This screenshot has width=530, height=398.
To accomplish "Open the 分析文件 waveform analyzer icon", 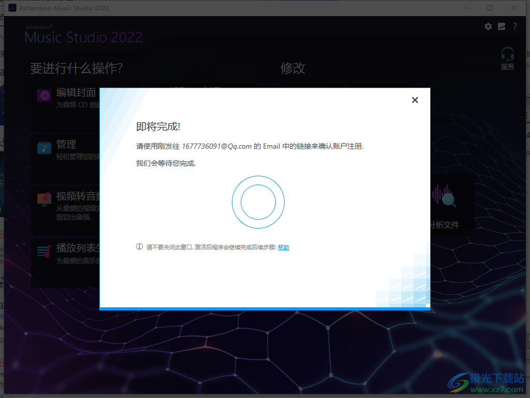I will click(x=445, y=198).
